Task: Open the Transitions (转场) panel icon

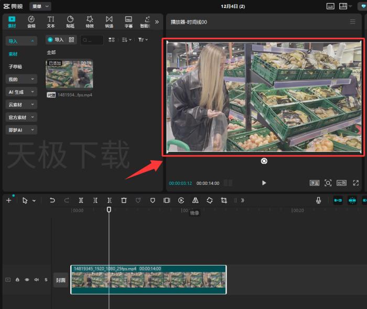Action: coord(109,21)
